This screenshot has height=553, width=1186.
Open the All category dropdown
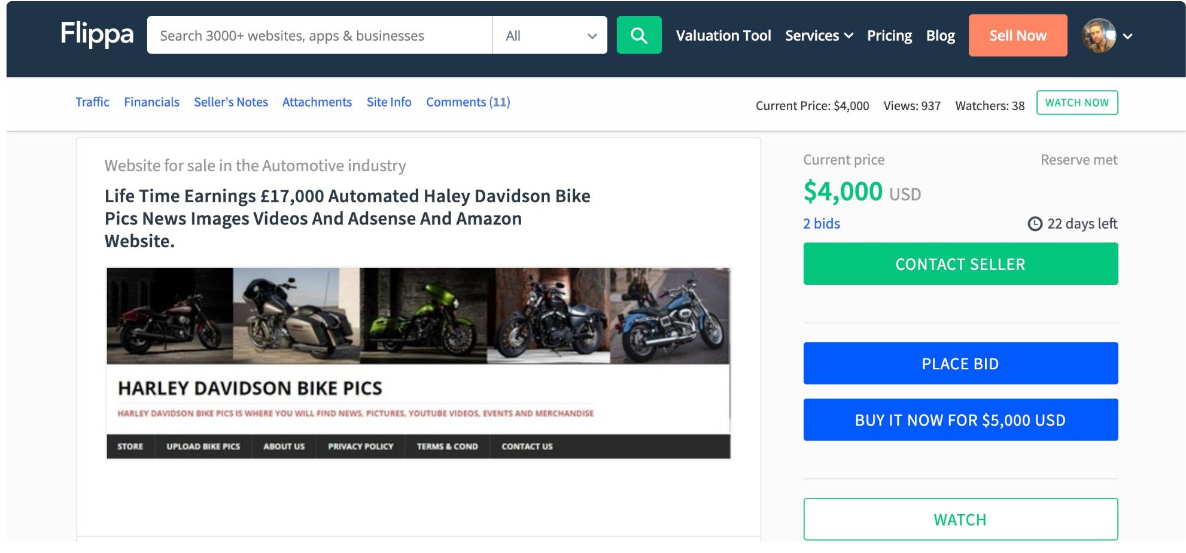pyautogui.click(x=549, y=35)
